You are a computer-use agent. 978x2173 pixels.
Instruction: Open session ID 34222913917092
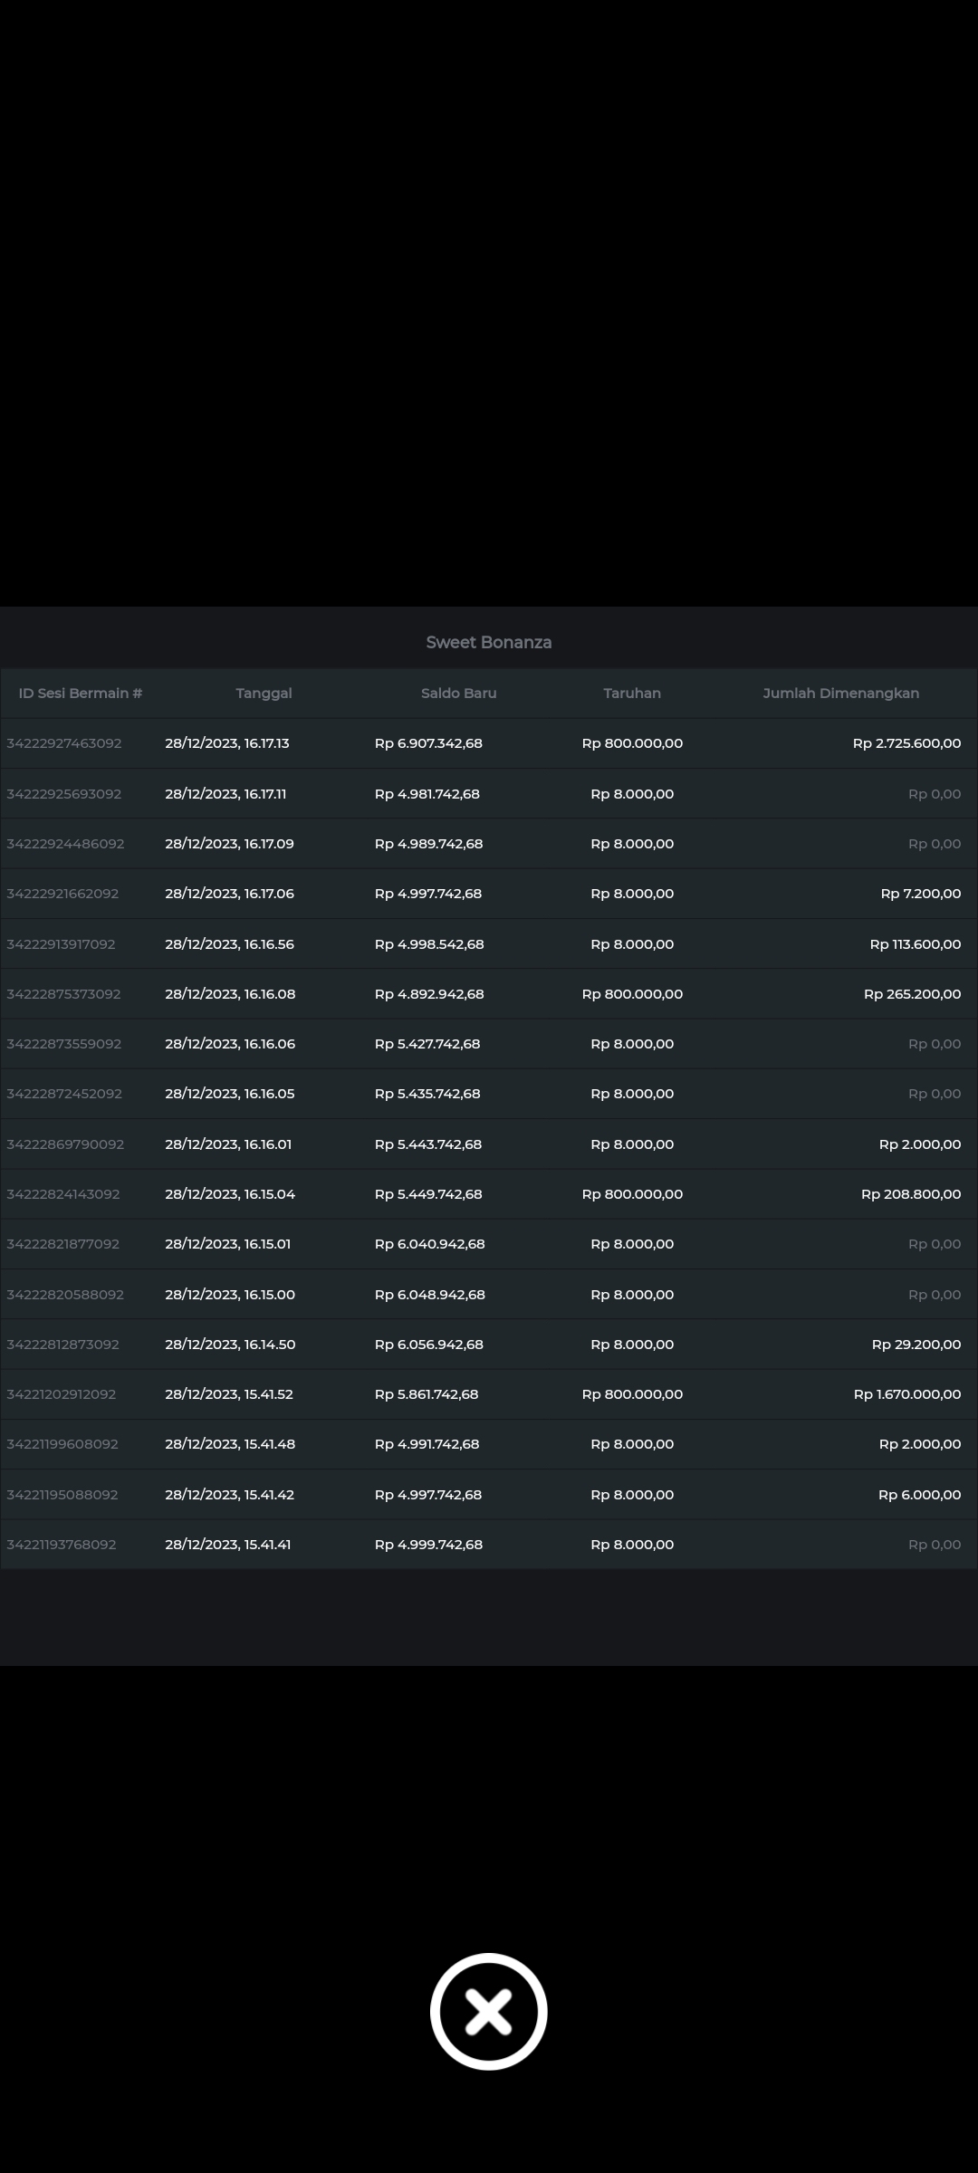[x=61, y=944]
